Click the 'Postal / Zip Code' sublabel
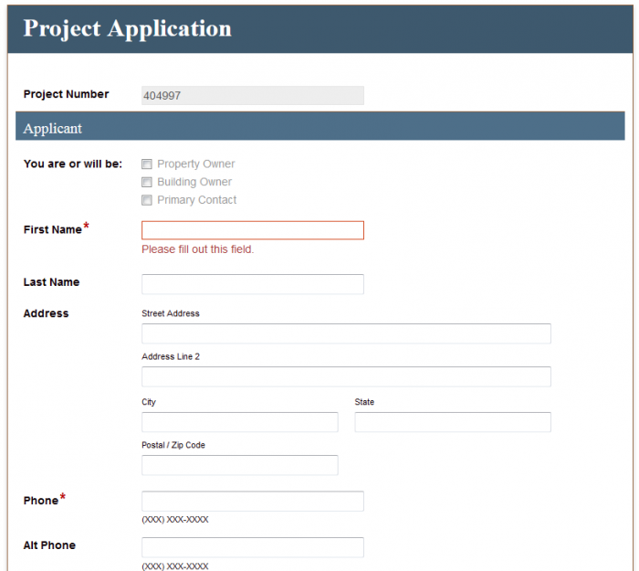 click(x=173, y=445)
